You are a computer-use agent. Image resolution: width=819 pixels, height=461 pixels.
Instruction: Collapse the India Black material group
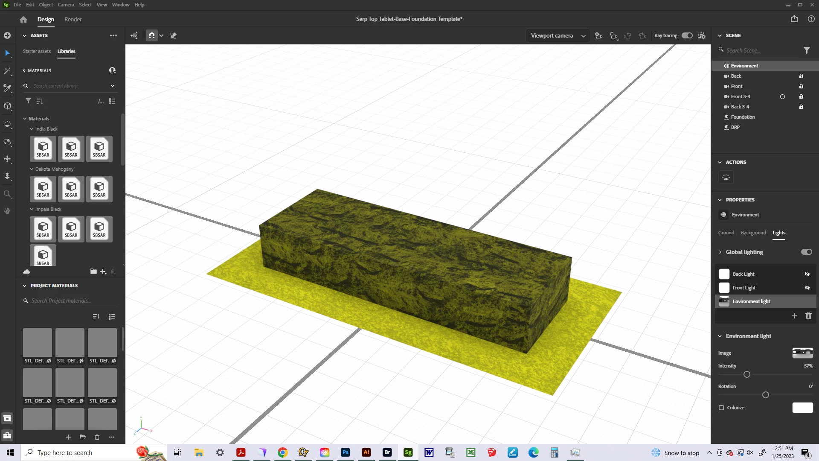point(32,129)
